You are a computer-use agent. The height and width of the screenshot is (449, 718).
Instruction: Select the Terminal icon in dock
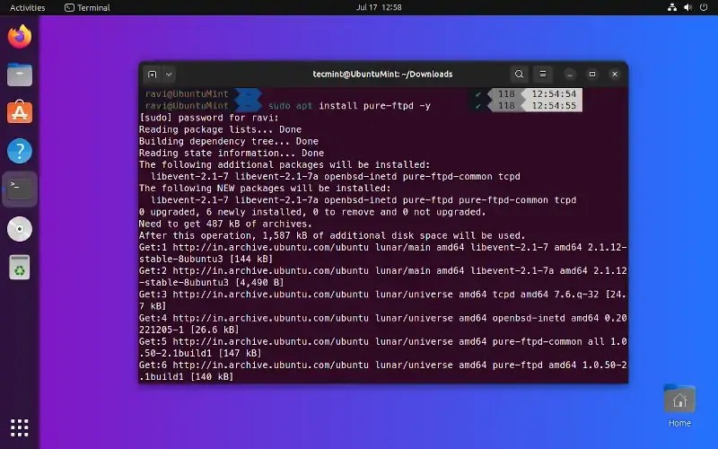pyautogui.click(x=20, y=189)
